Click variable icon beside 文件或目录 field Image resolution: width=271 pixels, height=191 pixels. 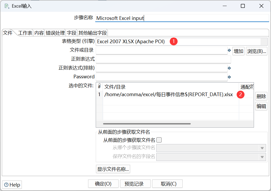pyautogui.click(x=229, y=50)
